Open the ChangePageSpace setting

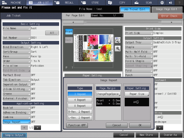tap(108, 94)
